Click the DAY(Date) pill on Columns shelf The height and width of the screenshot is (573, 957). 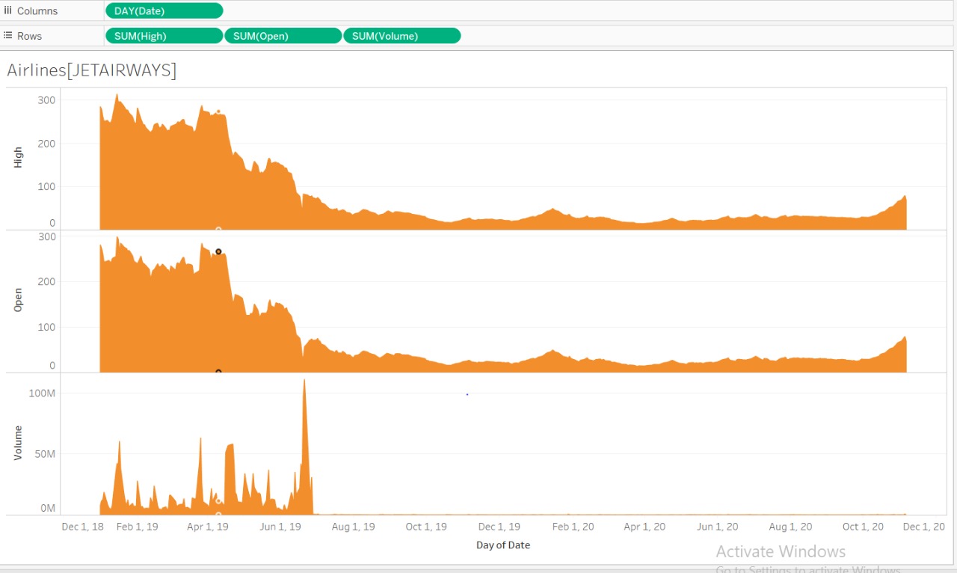(x=164, y=10)
